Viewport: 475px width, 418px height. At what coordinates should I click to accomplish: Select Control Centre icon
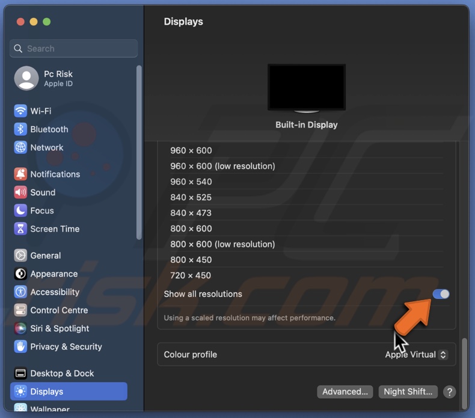point(20,310)
